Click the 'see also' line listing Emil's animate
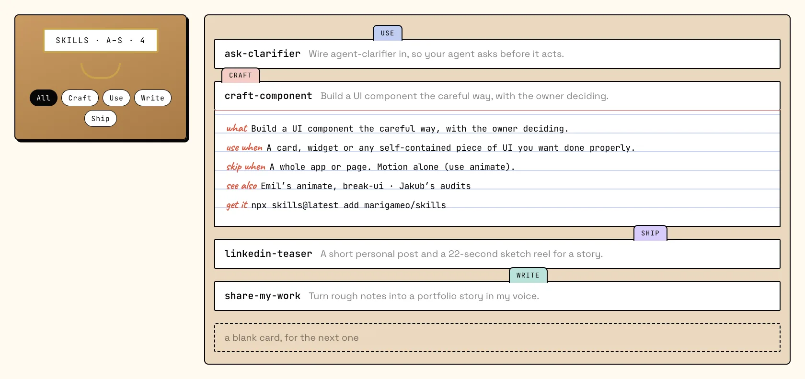Image resolution: width=805 pixels, height=379 pixels. (348, 186)
